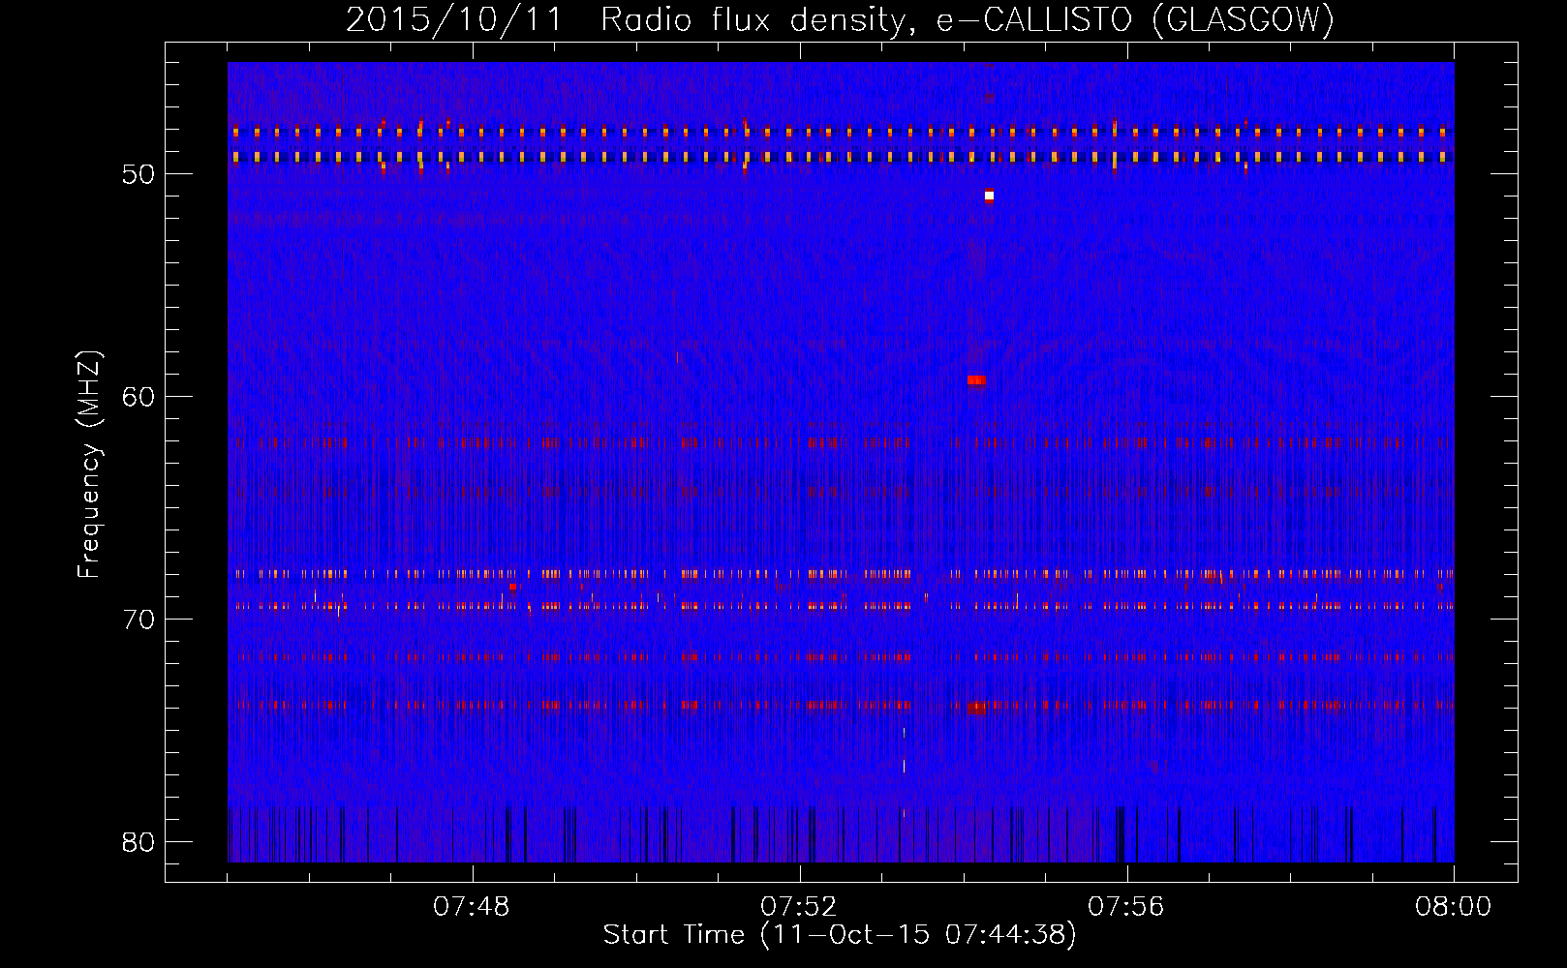Click the 'Start Time (11-Oct-15 07:44:38)' axis label
Image resolution: width=1567 pixels, height=968 pixels.
click(840, 934)
